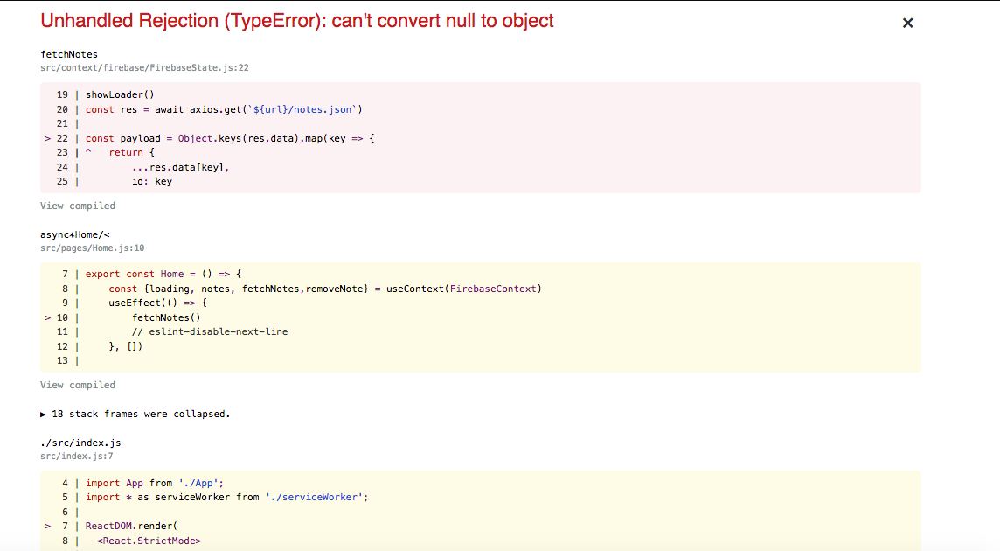Click the ReactDOM.render( code line
The height and width of the screenshot is (551, 1000).
pyautogui.click(x=131, y=526)
